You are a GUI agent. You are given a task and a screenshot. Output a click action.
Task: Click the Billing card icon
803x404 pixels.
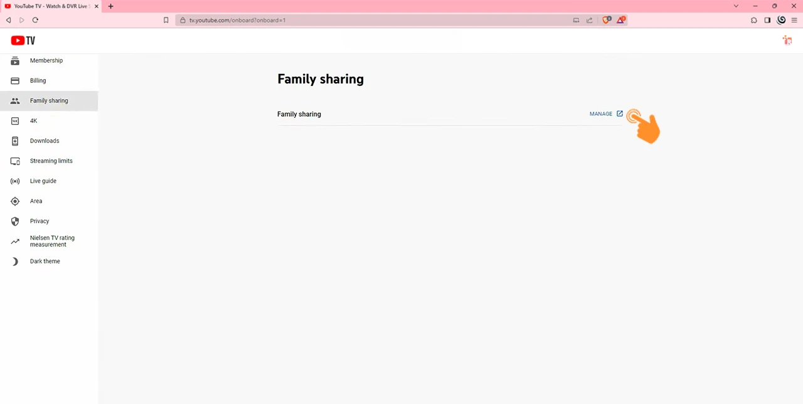(x=15, y=80)
